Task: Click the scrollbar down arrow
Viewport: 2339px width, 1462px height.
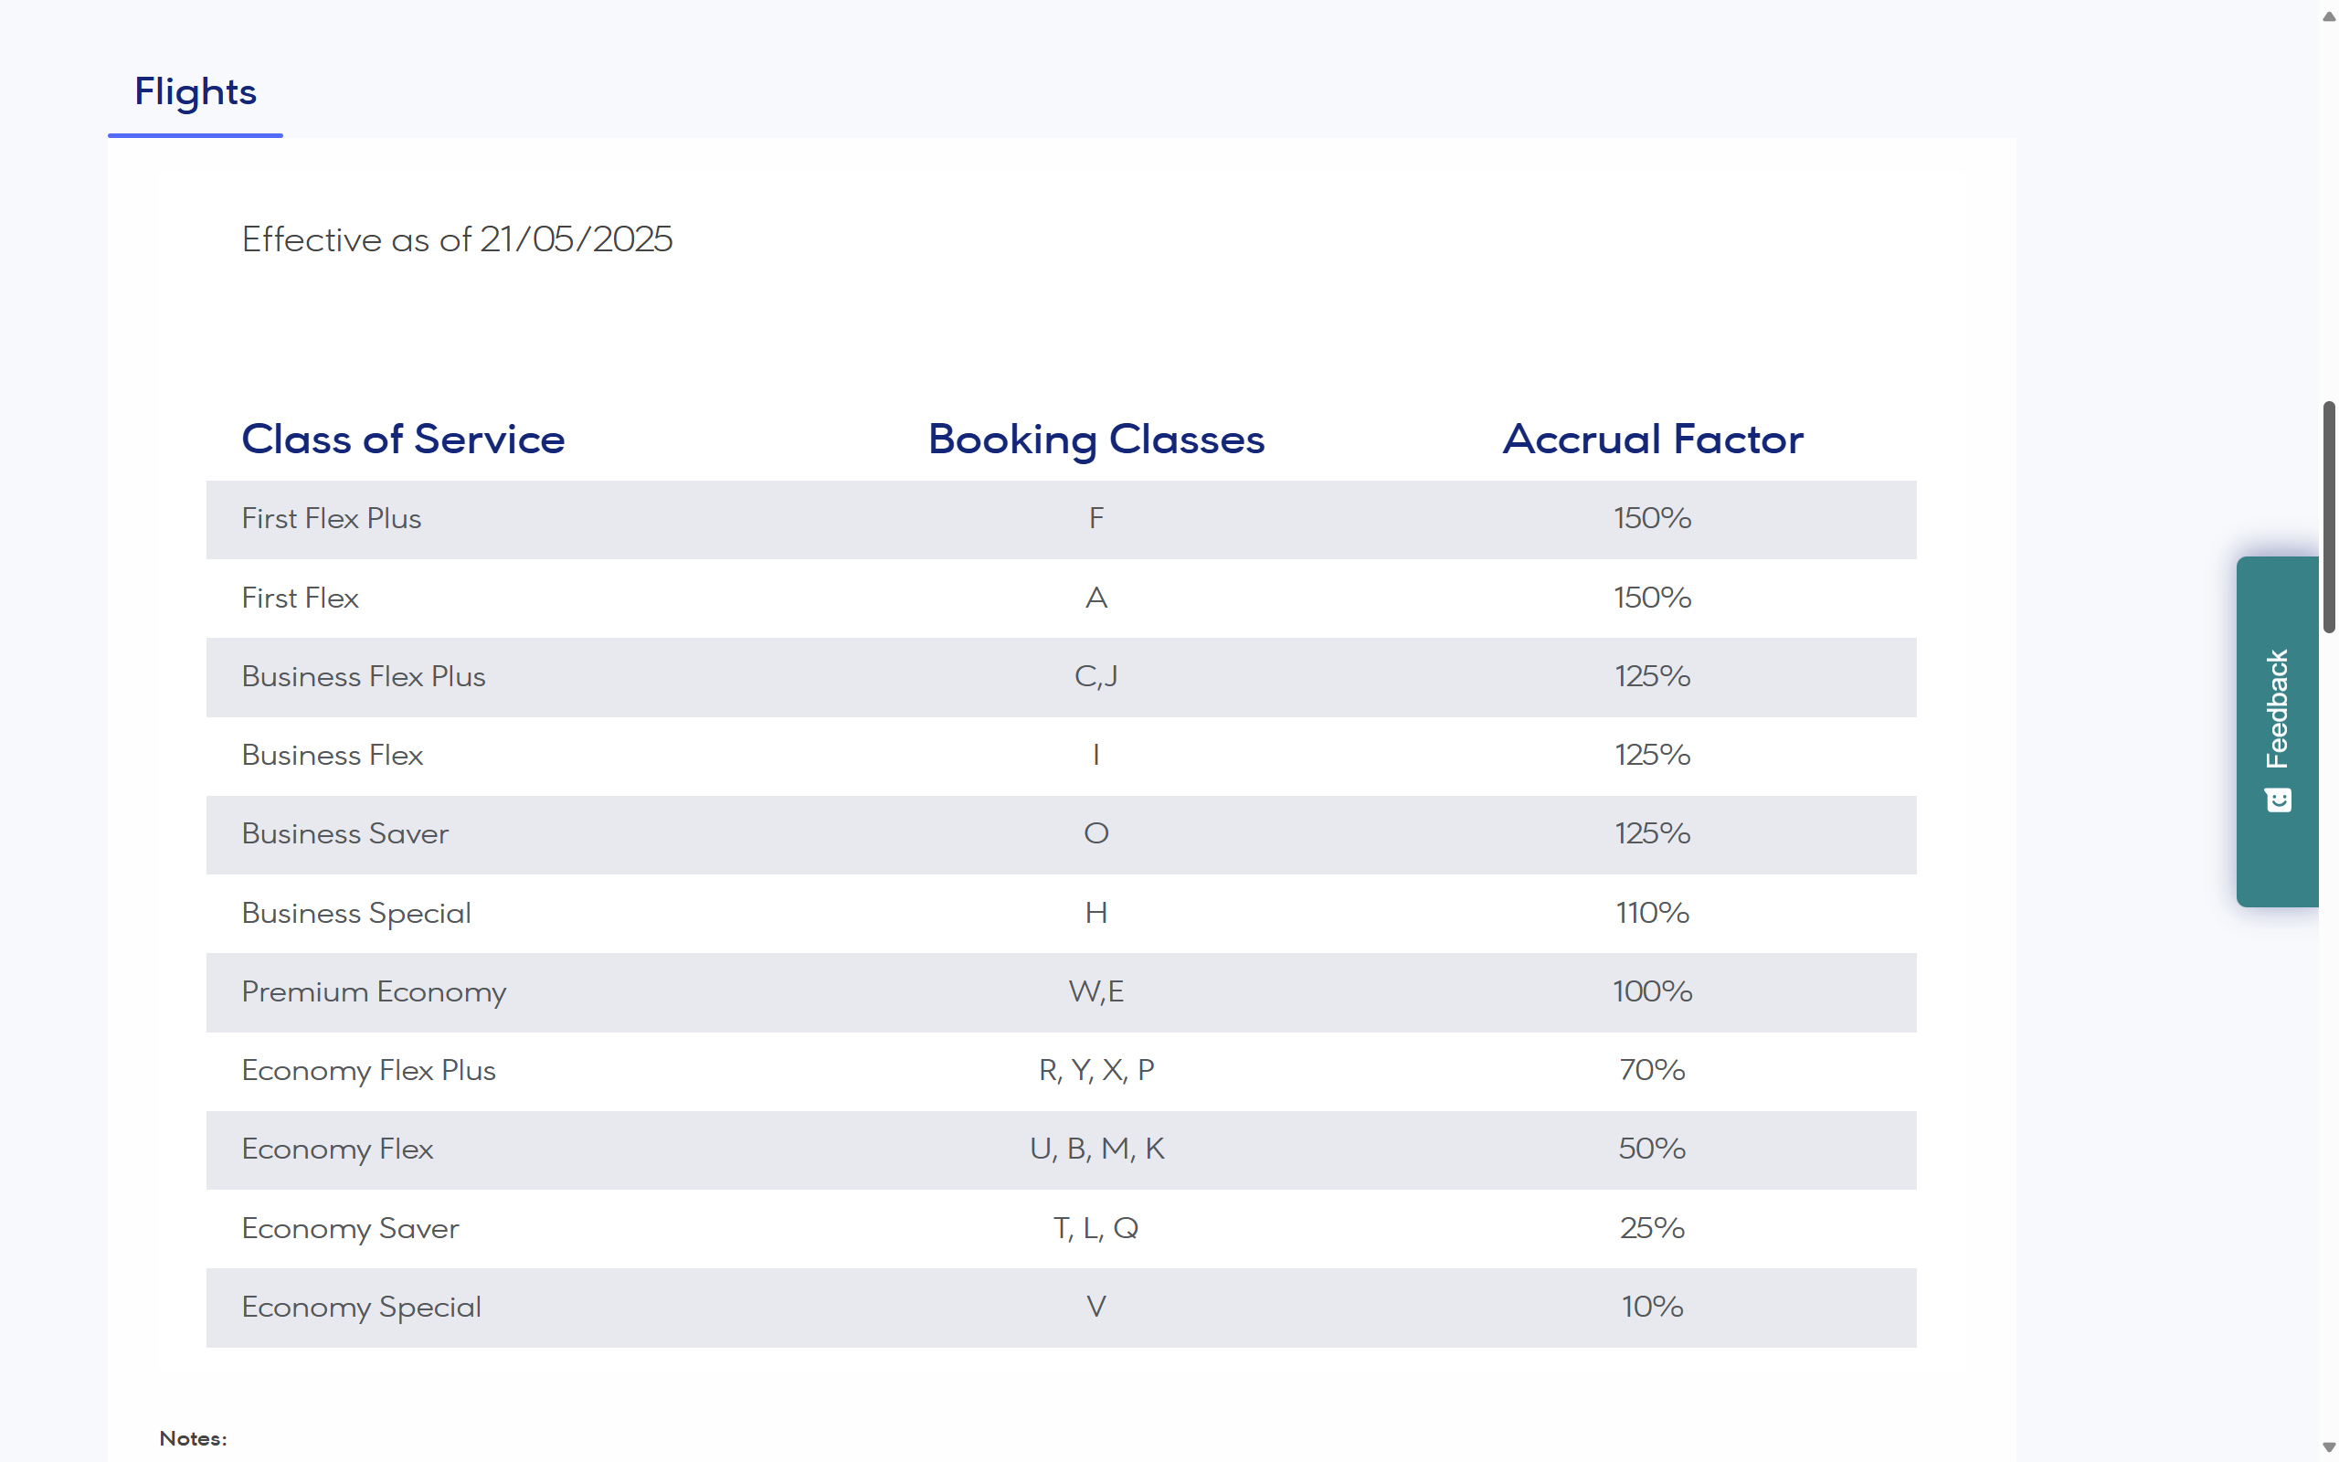Action: (2328, 1446)
